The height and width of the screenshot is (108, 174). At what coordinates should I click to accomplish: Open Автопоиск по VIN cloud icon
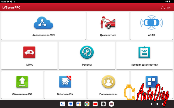[43, 23]
